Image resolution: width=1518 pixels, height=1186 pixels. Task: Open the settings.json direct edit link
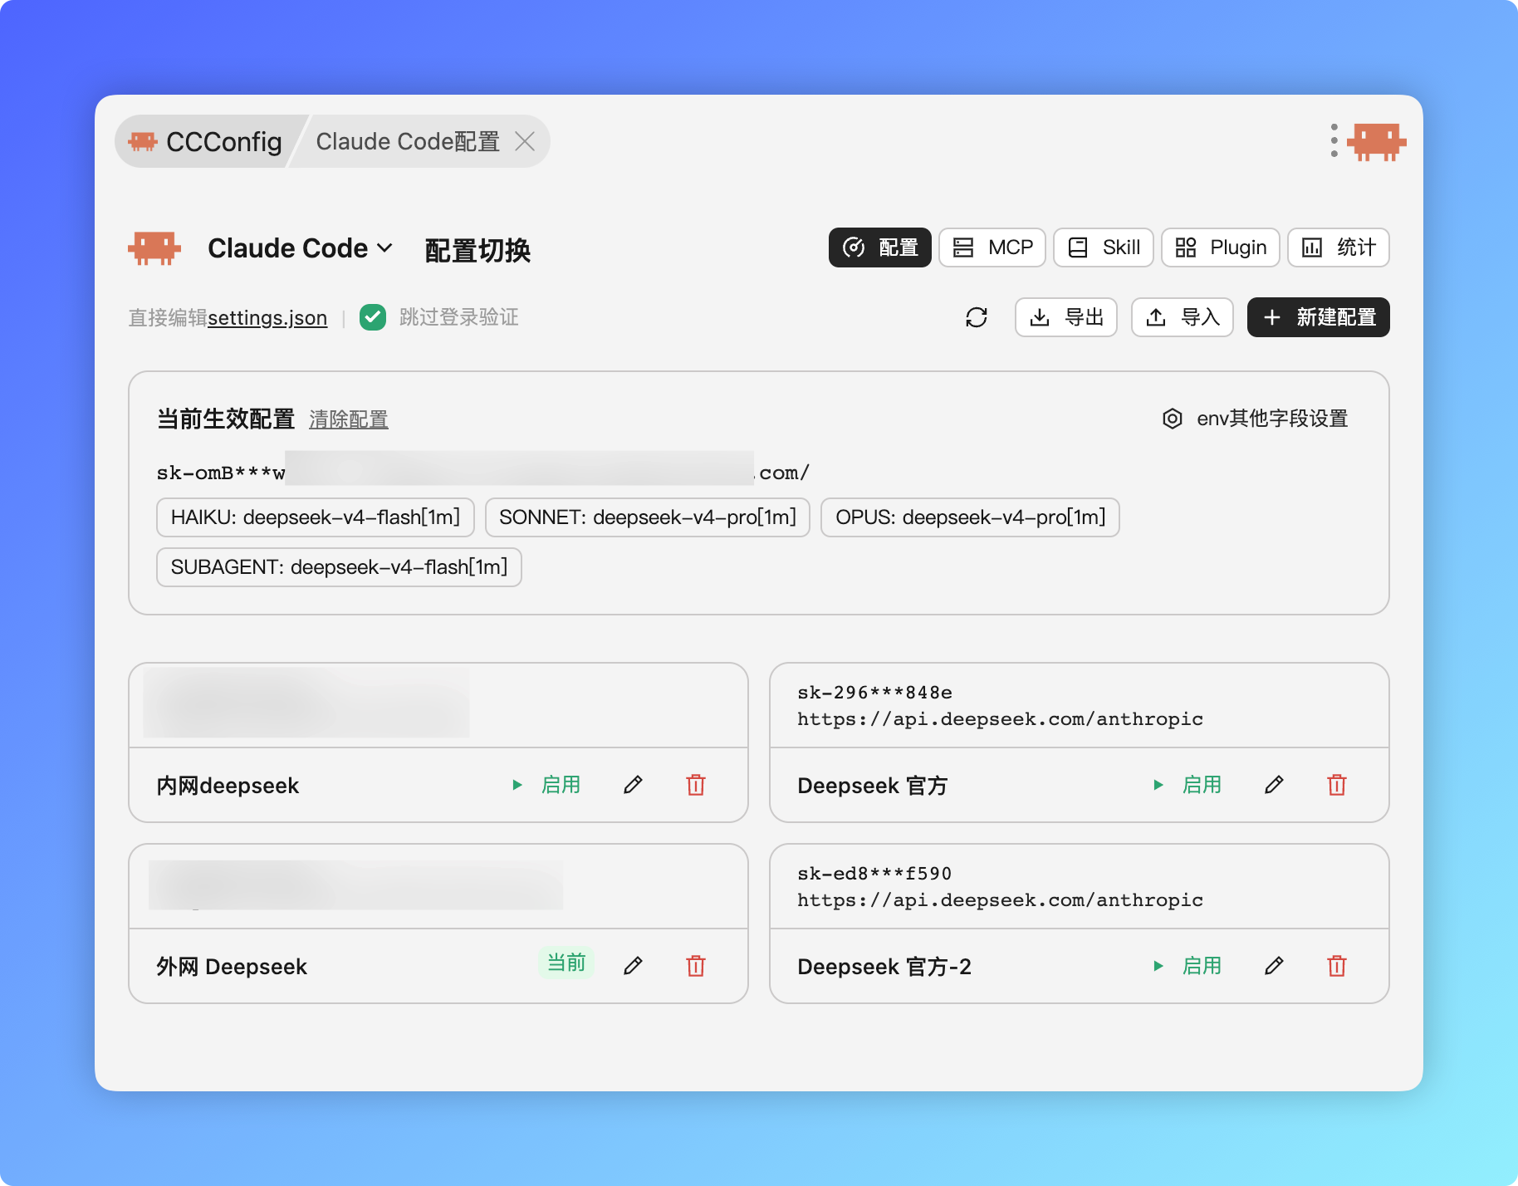[x=267, y=318]
